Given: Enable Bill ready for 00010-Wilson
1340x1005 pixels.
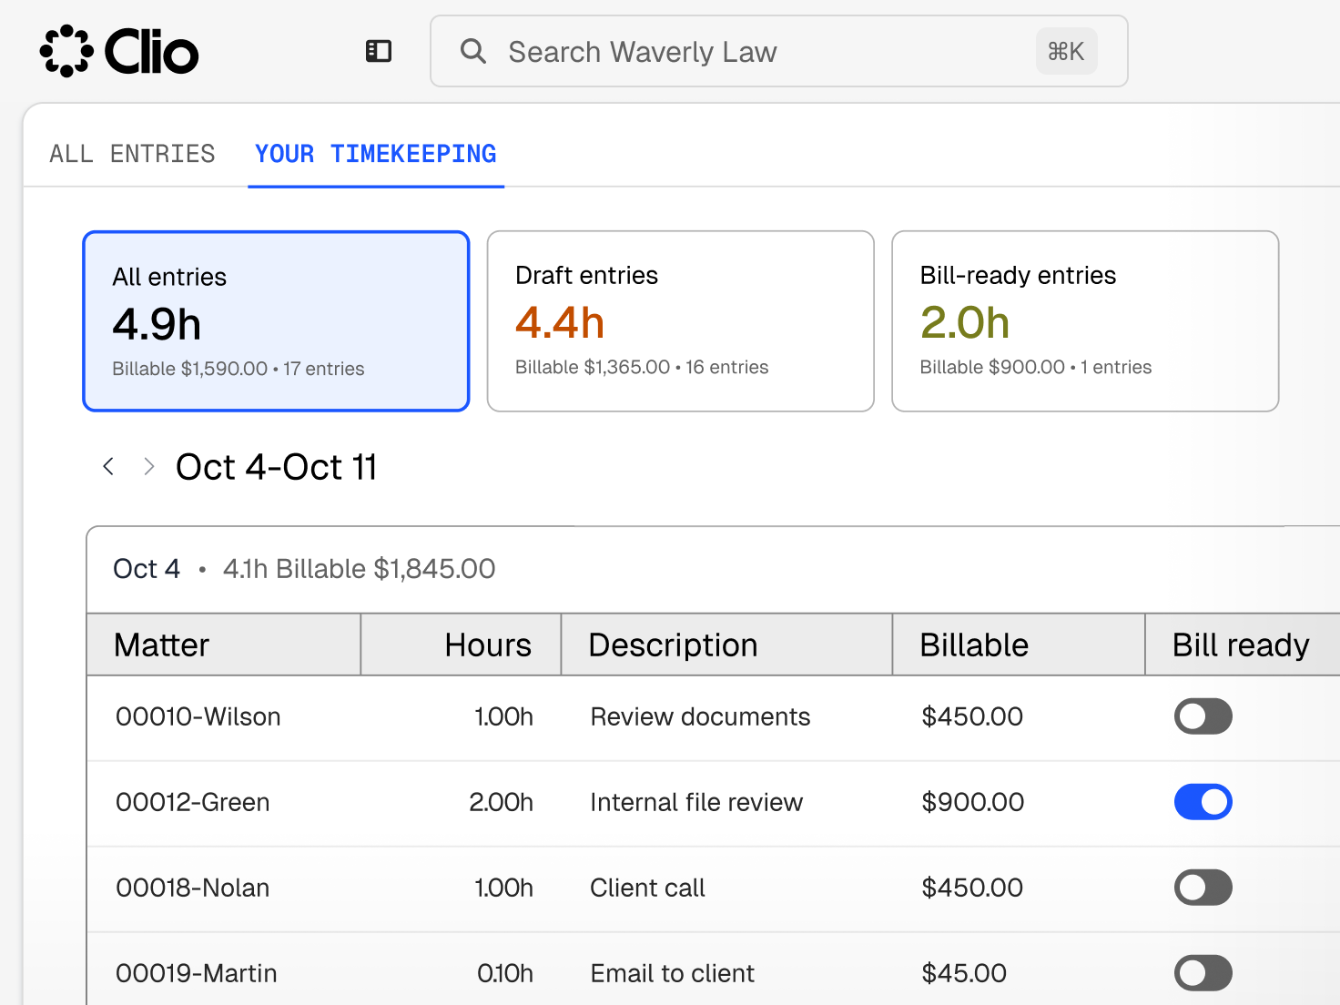Looking at the screenshot, I should point(1203,716).
